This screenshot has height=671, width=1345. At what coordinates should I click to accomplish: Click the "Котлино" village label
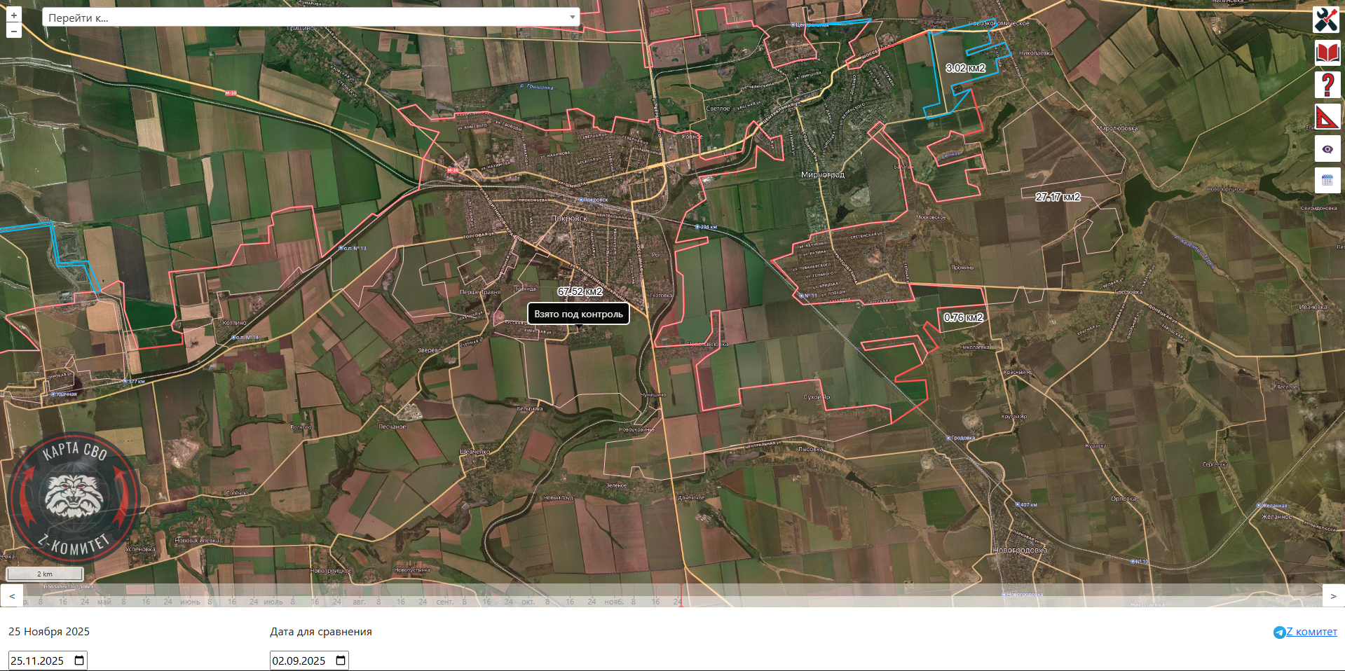click(x=234, y=323)
